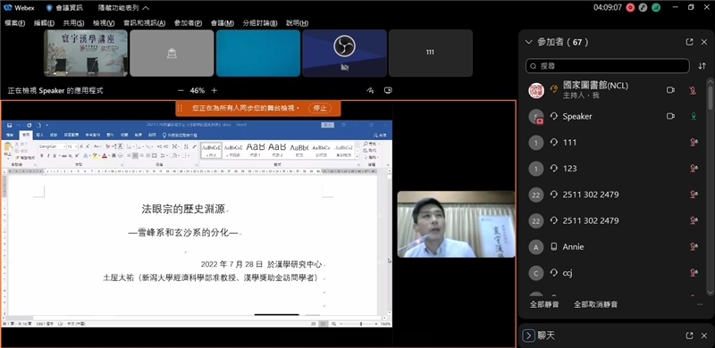The width and height of the screenshot is (715, 348).
Task: Close the 聊天 chat panel
Action: point(704,336)
